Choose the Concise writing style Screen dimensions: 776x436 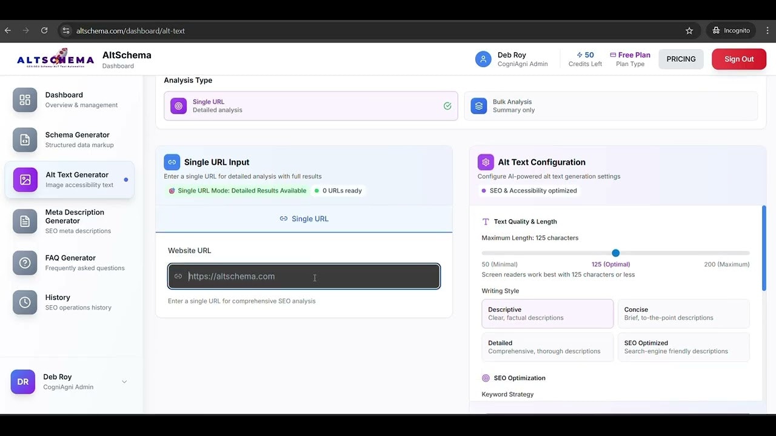pyautogui.click(x=683, y=314)
